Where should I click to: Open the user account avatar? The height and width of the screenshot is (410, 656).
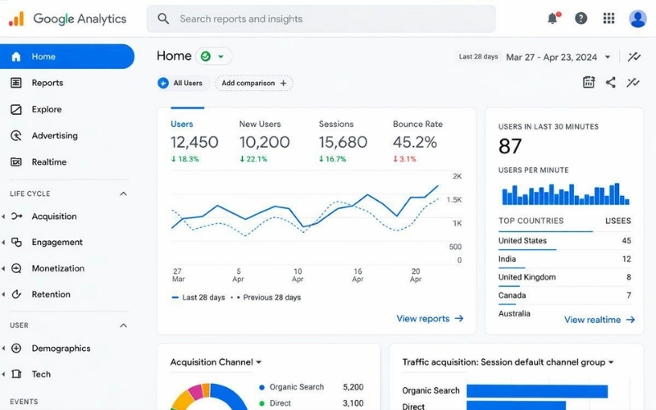coord(638,19)
